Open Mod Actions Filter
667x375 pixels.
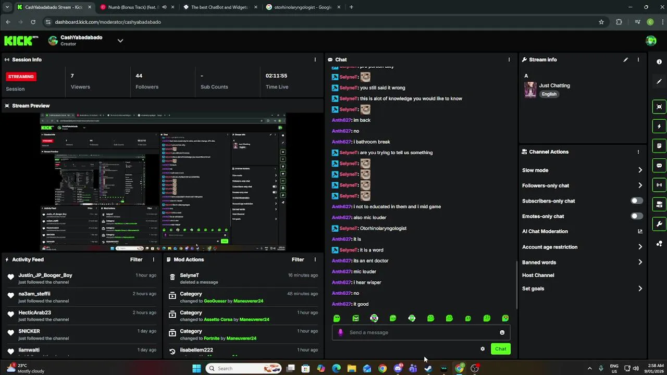(x=298, y=259)
